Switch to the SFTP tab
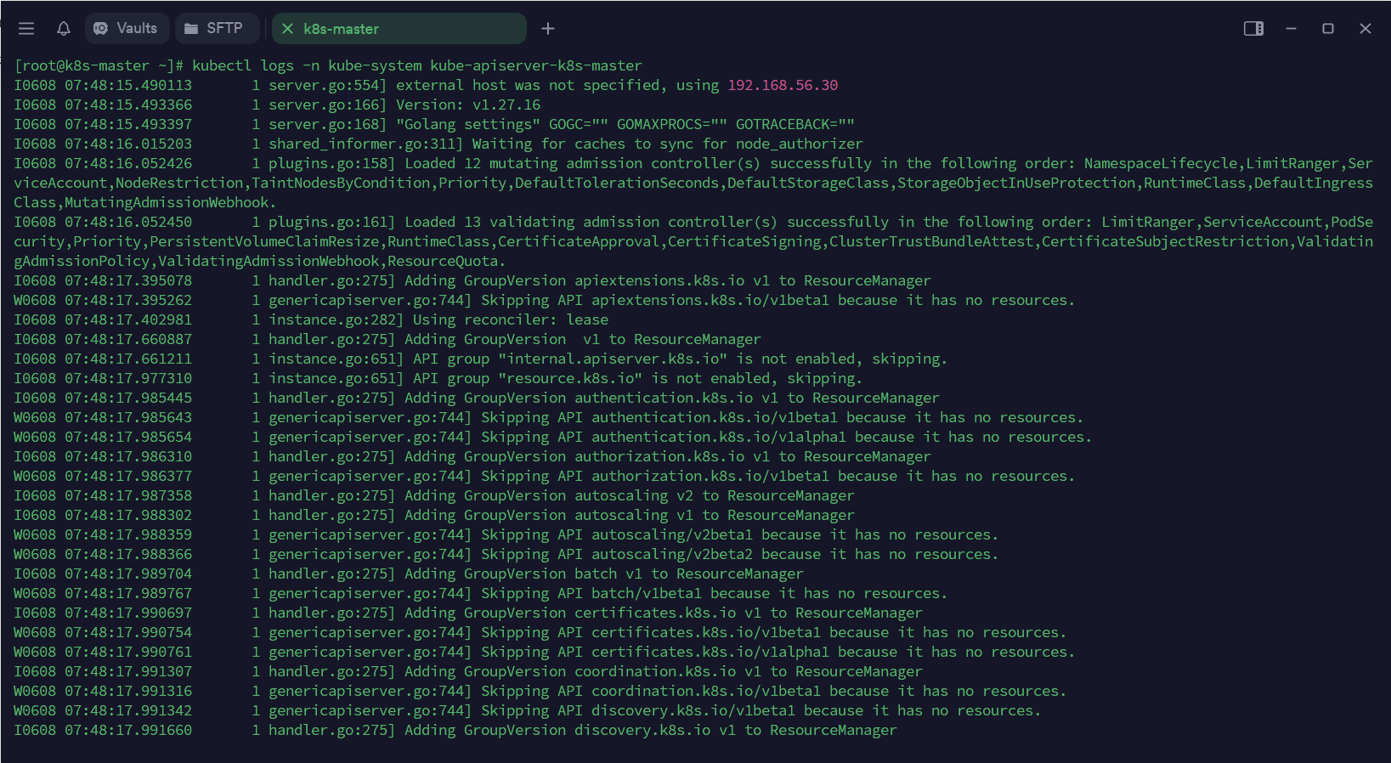 coord(216,29)
